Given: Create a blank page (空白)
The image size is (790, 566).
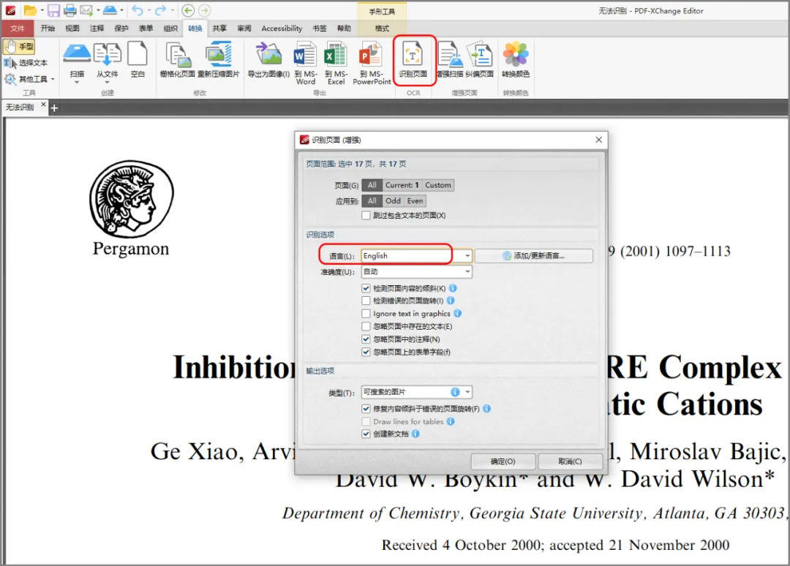Looking at the screenshot, I should [x=138, y=60].
